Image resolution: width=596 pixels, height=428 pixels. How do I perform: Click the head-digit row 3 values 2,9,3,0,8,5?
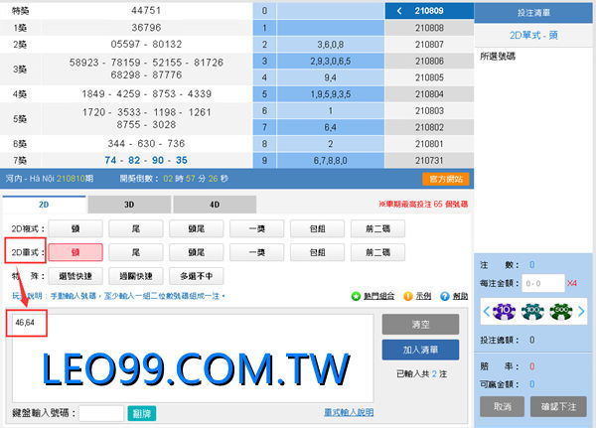coord(331,61)
